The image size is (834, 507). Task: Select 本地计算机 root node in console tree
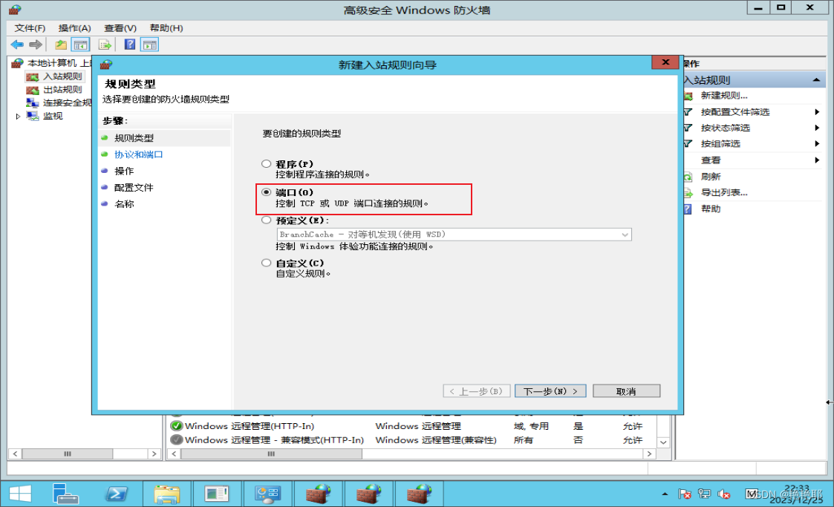tap(52, 62)
